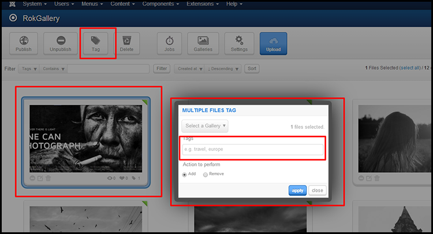Select the Remove radio button

(x=206, y=174)
